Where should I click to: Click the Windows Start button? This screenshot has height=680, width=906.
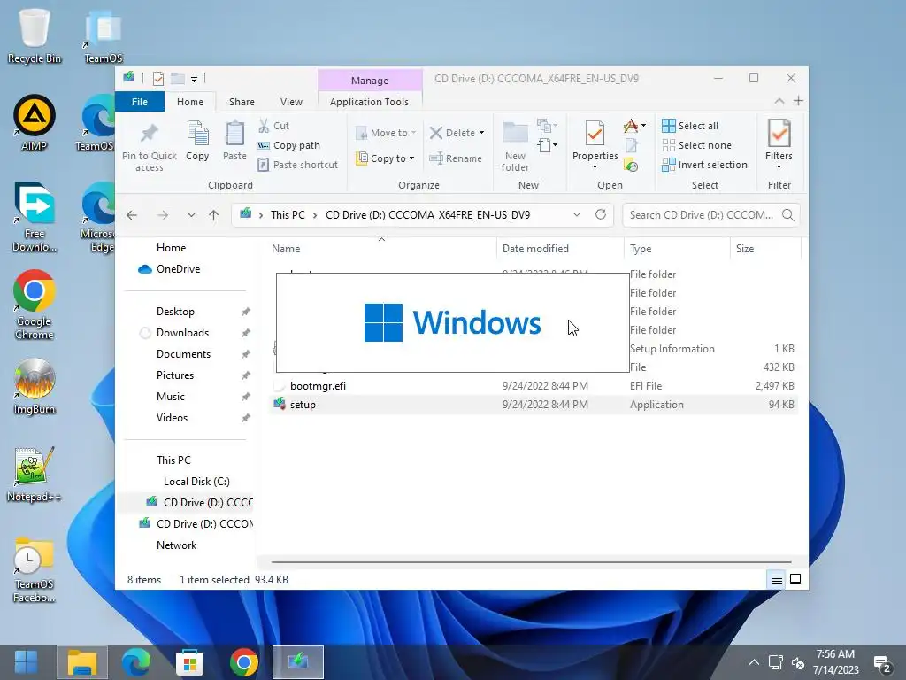[x=26, y=662]
